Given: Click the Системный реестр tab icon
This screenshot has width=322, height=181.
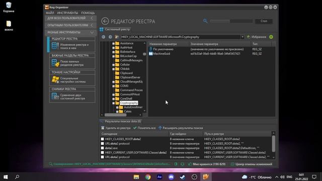Looking at the screenshot, I should coord(102,29).
